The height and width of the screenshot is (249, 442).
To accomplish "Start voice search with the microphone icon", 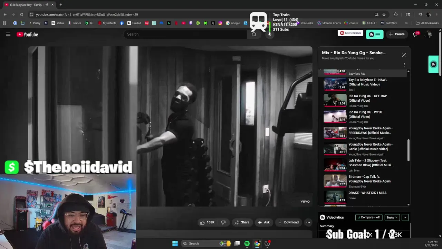I will [x=270, y=34].
